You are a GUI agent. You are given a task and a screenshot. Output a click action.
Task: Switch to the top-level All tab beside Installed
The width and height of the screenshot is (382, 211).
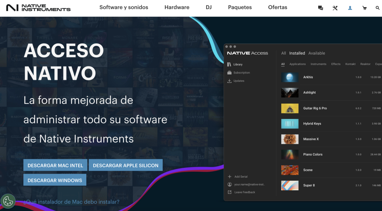283,53
